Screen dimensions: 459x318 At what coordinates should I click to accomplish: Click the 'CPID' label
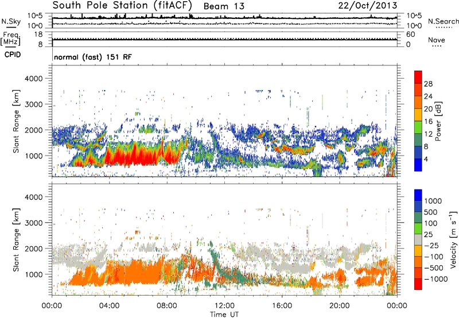click(13, 55)
